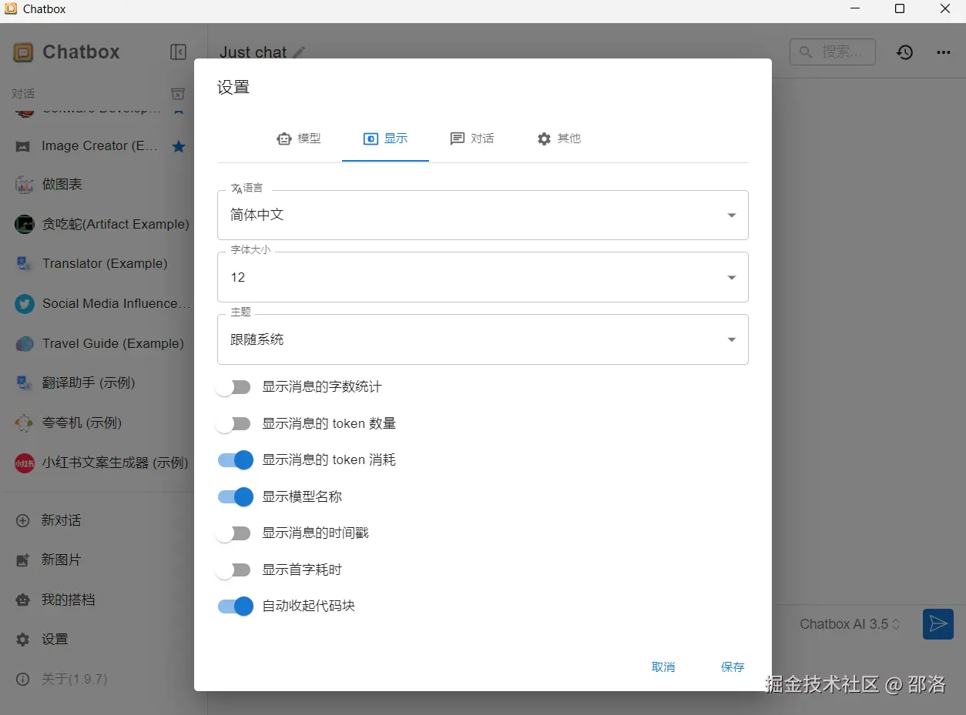Disable 自动收起代码块 toggle
966x715 pixels.
(x=236, y=606)
